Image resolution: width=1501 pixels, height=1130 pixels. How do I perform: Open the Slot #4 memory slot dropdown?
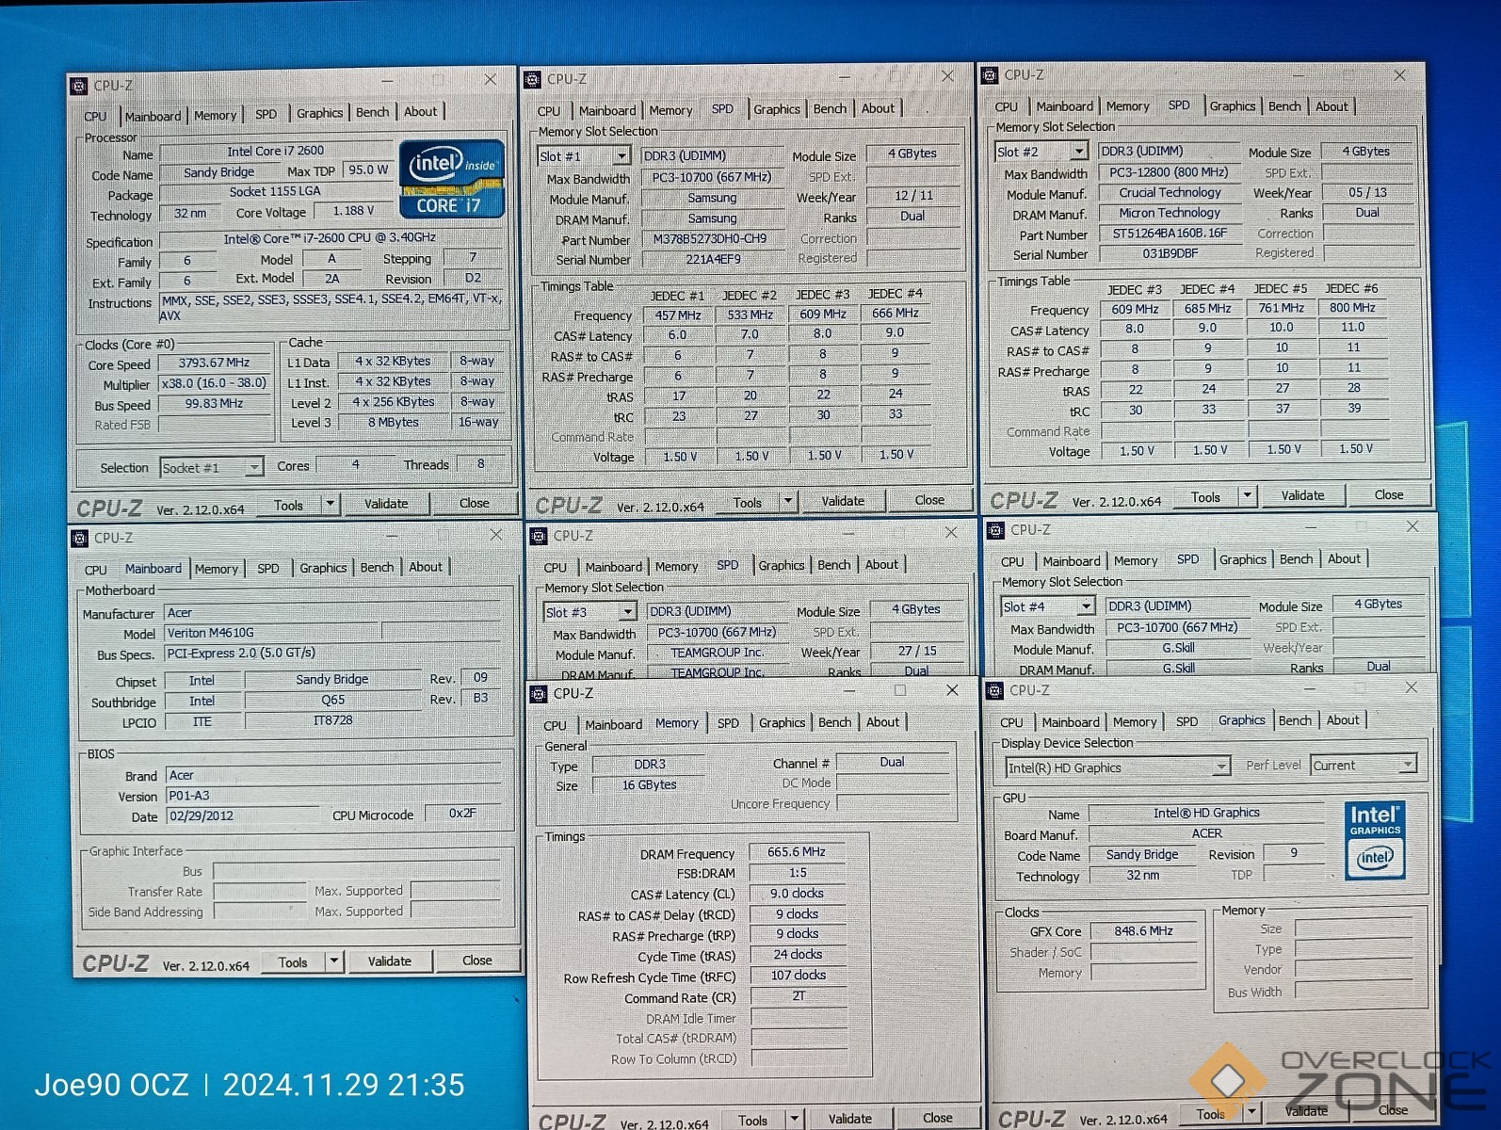pyautogui.click(x=1086, y=607)
